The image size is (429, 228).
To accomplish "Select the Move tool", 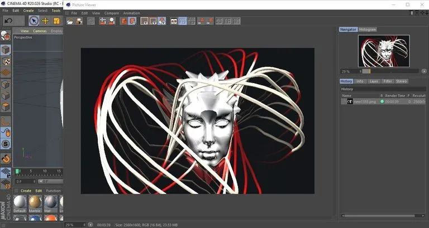I will coord(45,21).
